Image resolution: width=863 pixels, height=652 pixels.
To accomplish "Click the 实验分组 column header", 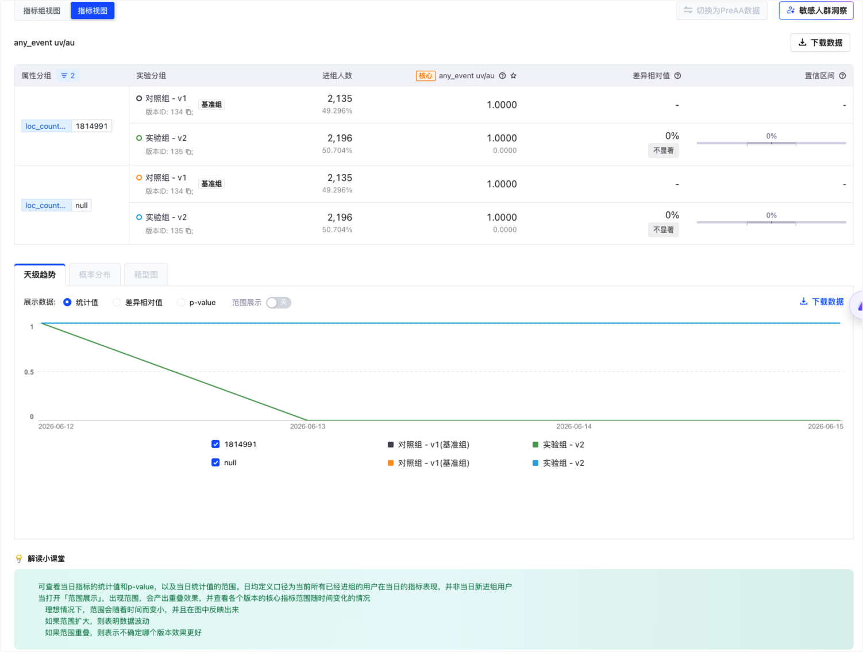I will [151, 76].
